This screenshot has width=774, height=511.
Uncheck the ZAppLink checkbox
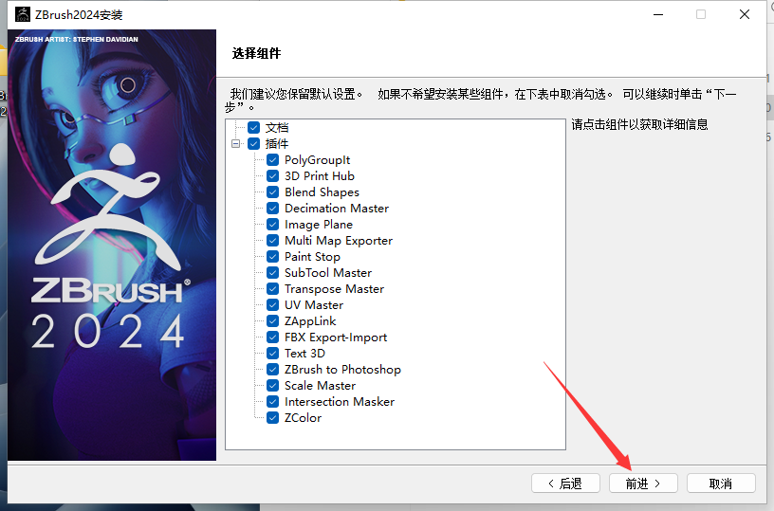[x=272, y=321]
